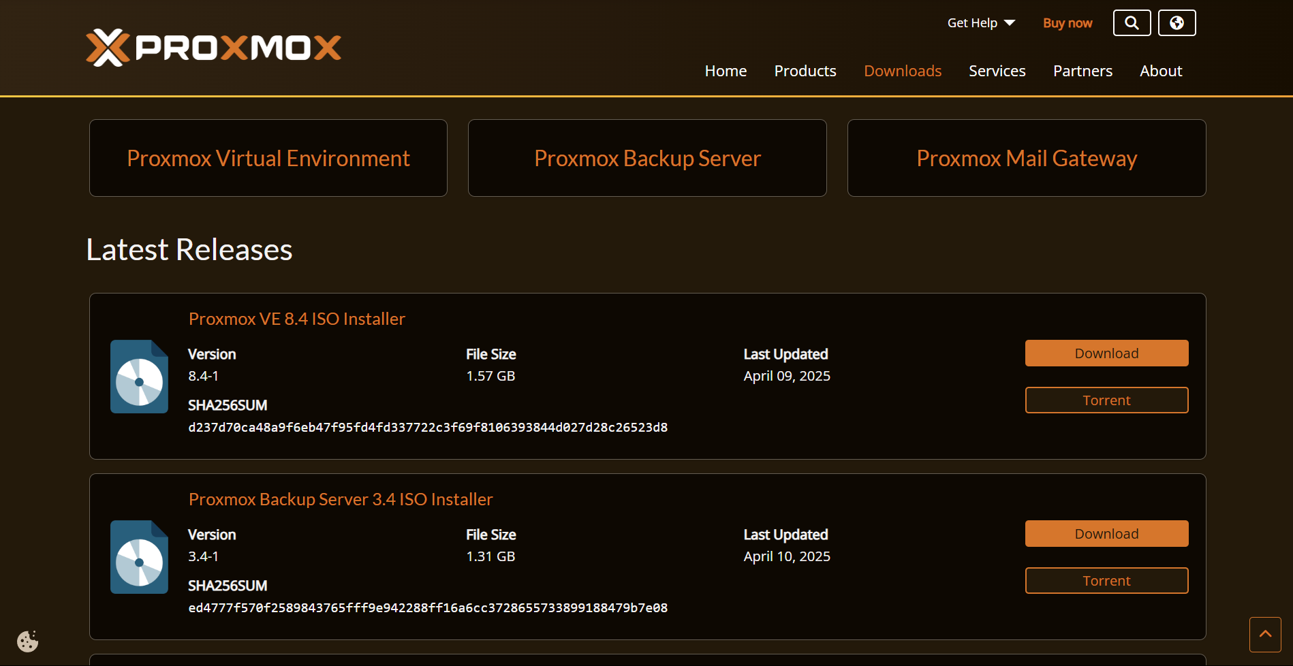Click the file size 1.31 GB
The image size is (1293, 666).
[x=490, y=556]
